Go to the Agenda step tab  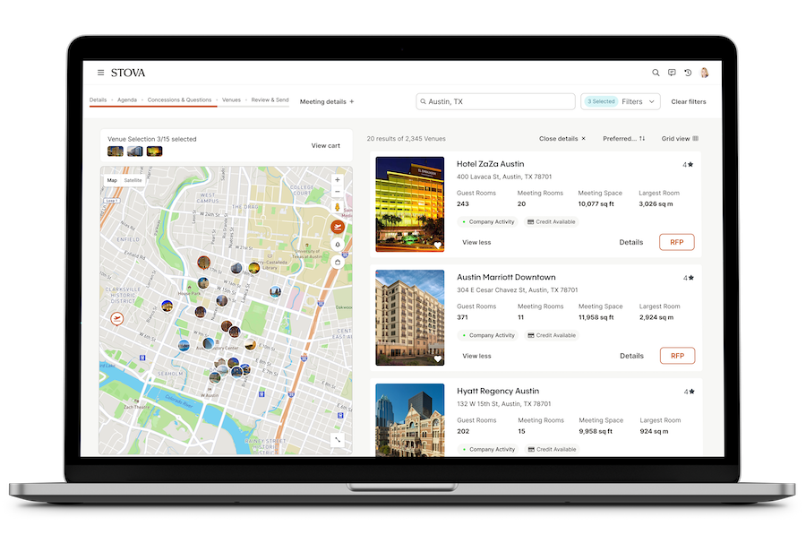coord(127,99)
